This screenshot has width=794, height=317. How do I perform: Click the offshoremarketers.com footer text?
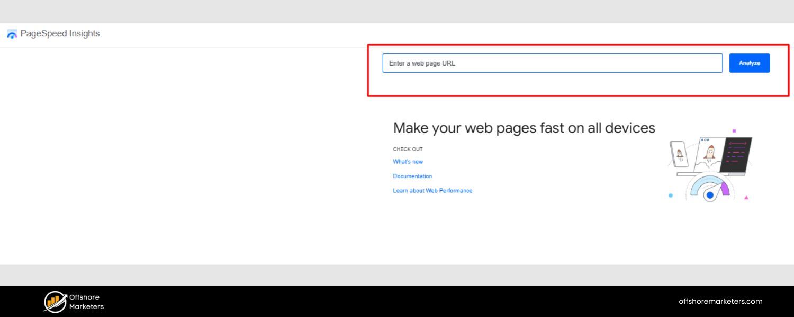(720, 302)
